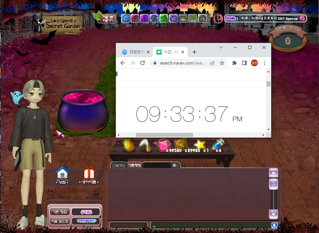Switch to the 가든채팅 chat tab

click(134, 165)
